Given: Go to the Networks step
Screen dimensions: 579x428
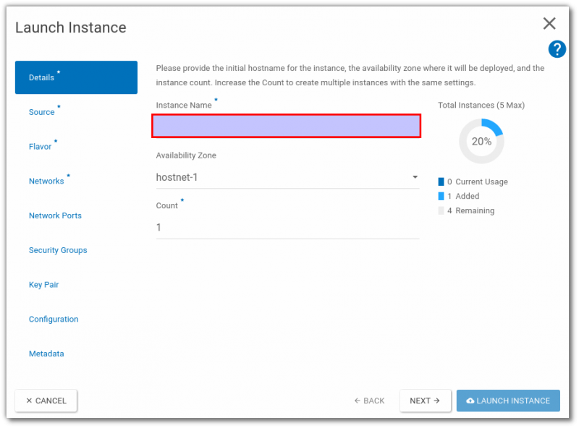Looking at the screenshot, I should point(46,181).
